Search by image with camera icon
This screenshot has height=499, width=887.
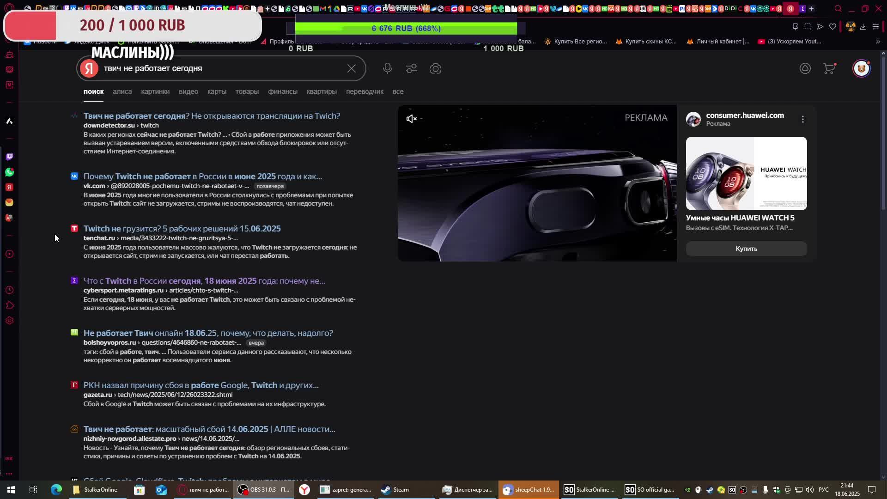(436, 68)
